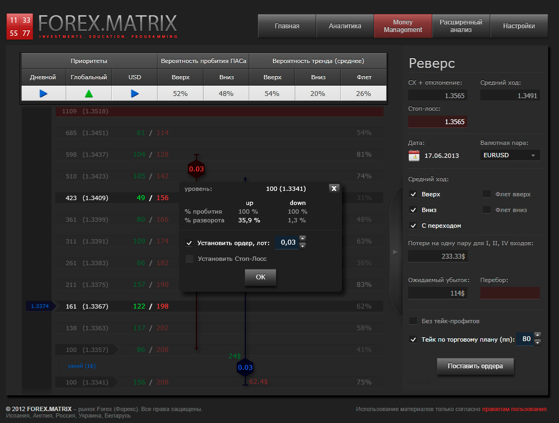
Task: Decrease take profit points value
Action: (x=538, y=342)
